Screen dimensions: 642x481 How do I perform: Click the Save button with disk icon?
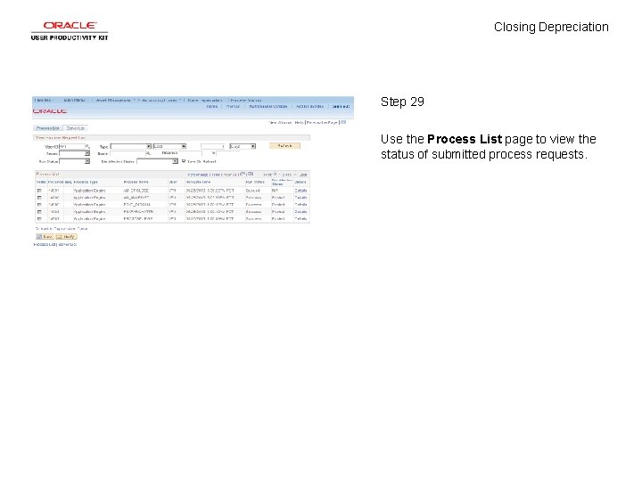click(45, 237)
